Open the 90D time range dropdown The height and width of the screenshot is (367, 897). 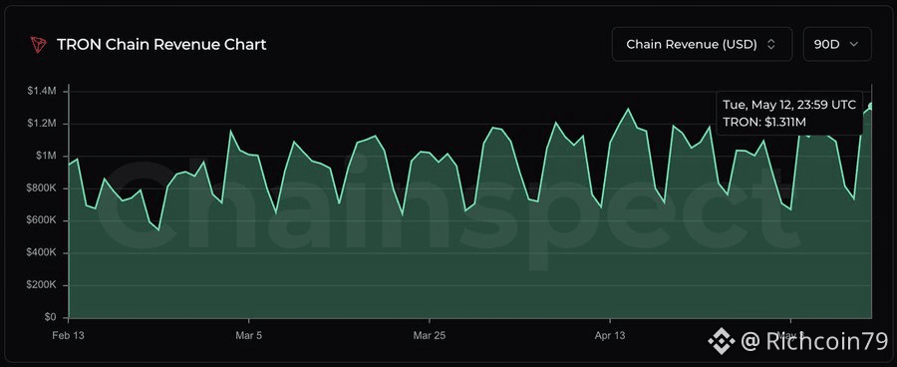pos(837,44)
